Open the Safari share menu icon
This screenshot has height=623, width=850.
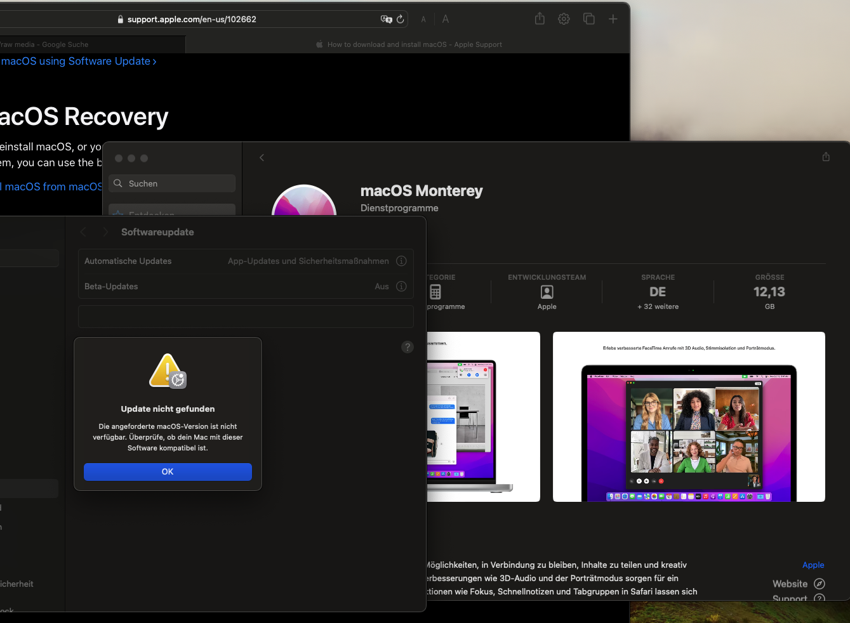click(540, 19)
